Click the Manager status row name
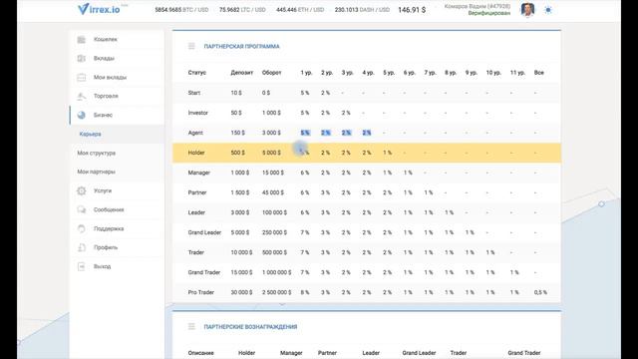This screenshot has height=359, width=638. coord(199,173)
